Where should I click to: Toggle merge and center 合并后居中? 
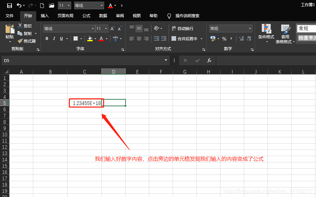(x=184, y=39)
